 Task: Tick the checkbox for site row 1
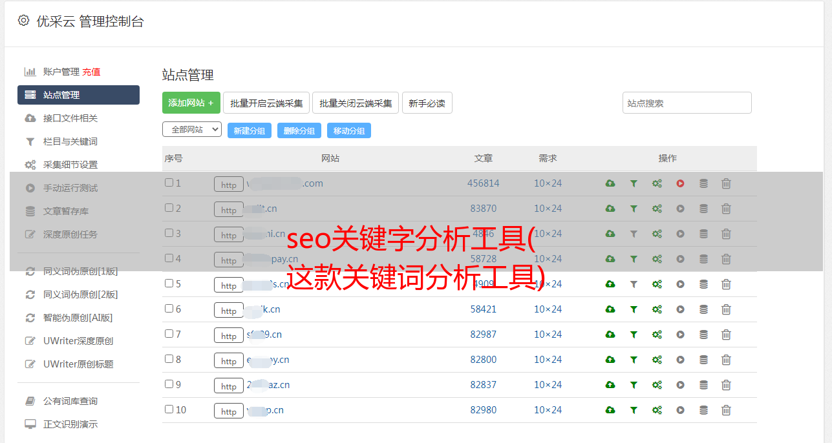pyautogui.click(x=169, y=183)
